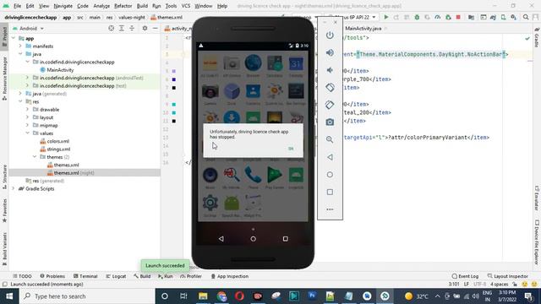Click Collapse All icon in Project panel
541x304 pixels.
point(132,28)
